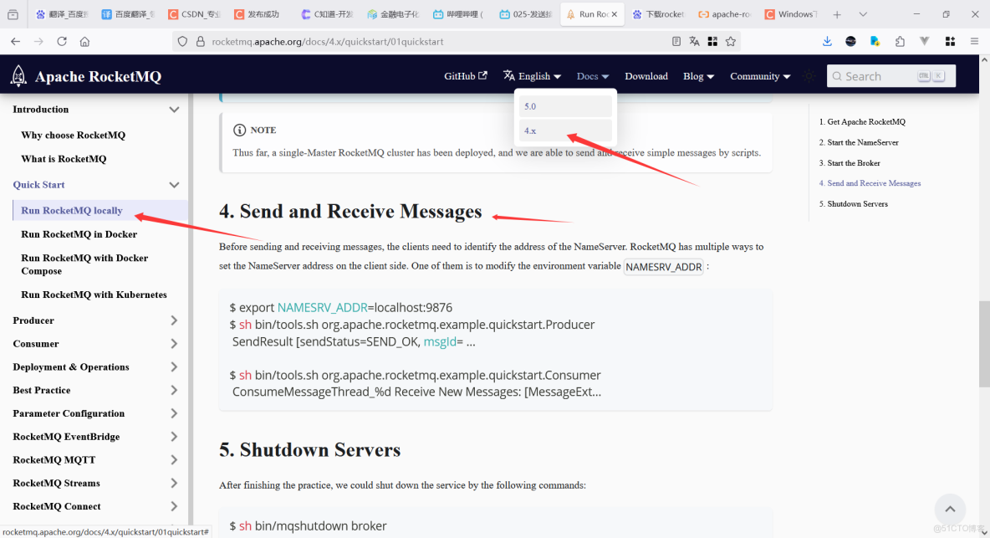Click the page scroll-to-top arrow button
990x538 pixels.
[950, 509]
